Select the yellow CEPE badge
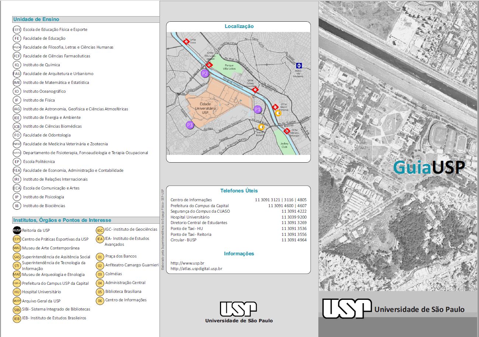 pos(17,239)
